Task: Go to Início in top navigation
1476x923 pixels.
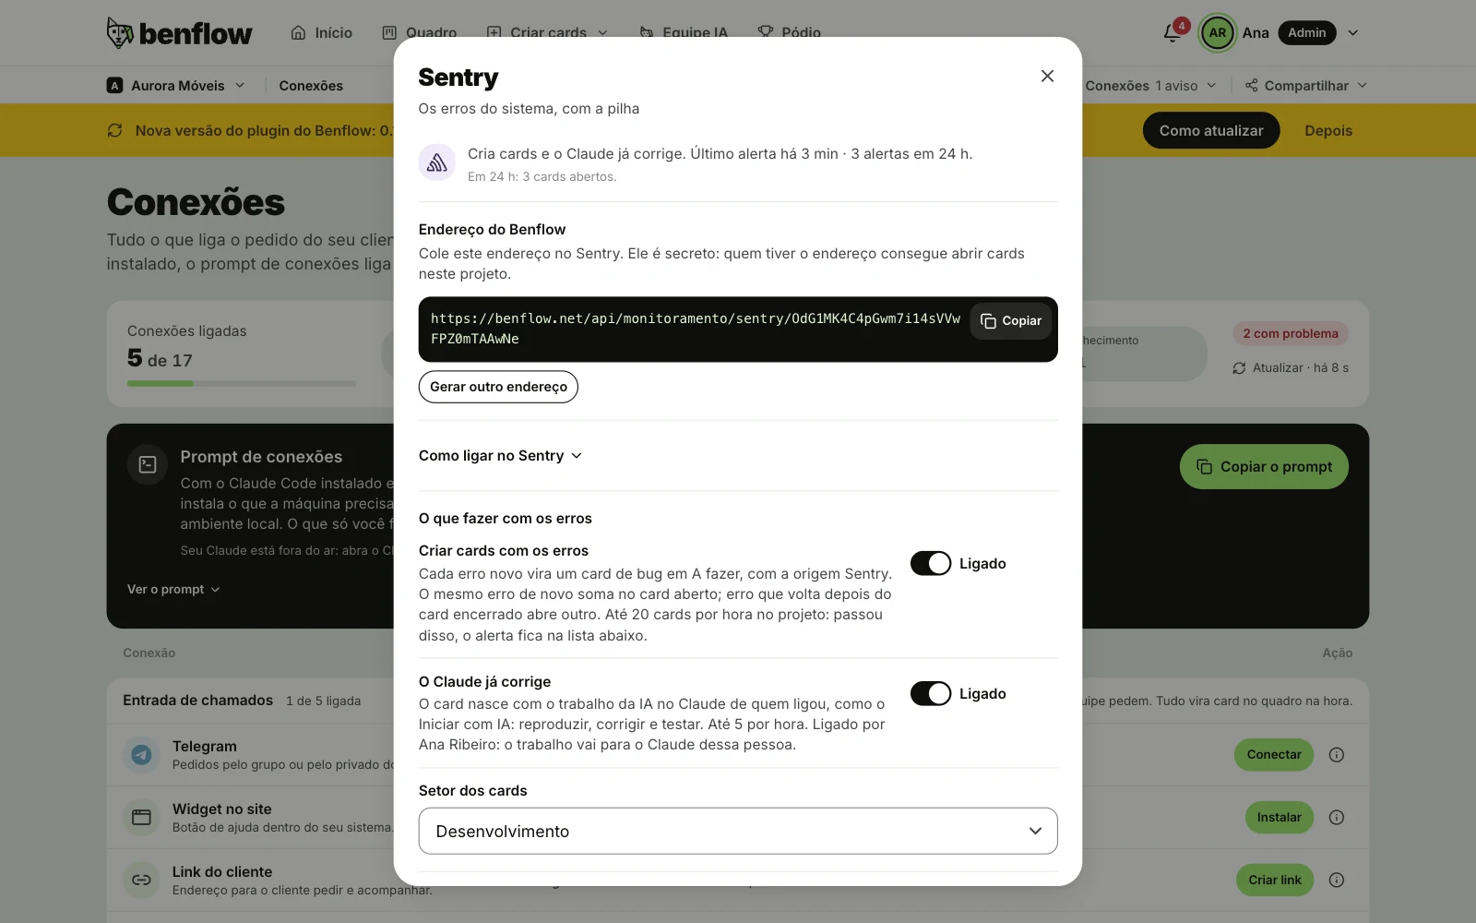Action: [x=322, y=32]
